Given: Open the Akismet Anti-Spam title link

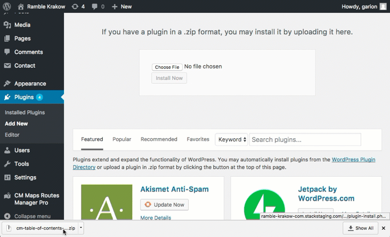Looking at the screenshot, I should click(174, 189).
